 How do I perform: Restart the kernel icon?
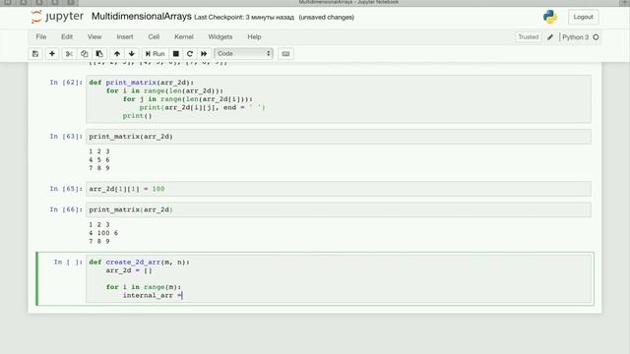point(190,54)
